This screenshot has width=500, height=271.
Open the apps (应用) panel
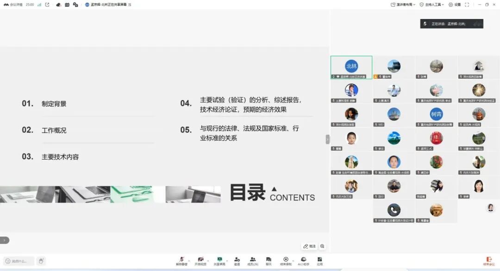pos(320,259)
